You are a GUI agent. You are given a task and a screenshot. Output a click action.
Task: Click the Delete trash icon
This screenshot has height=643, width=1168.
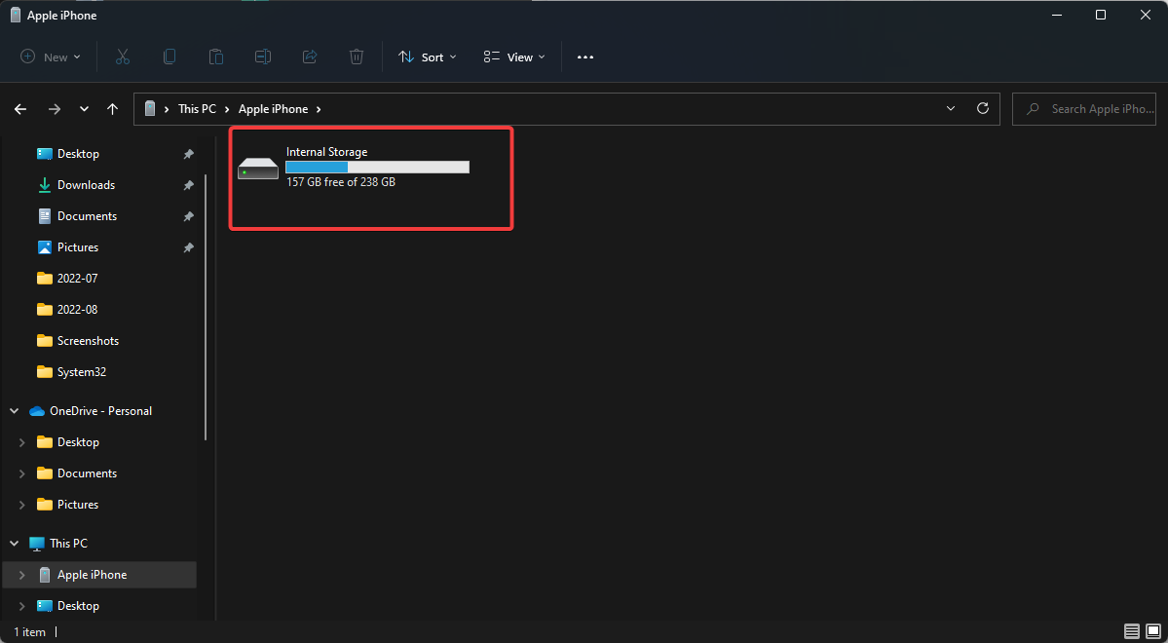[357, 57]
